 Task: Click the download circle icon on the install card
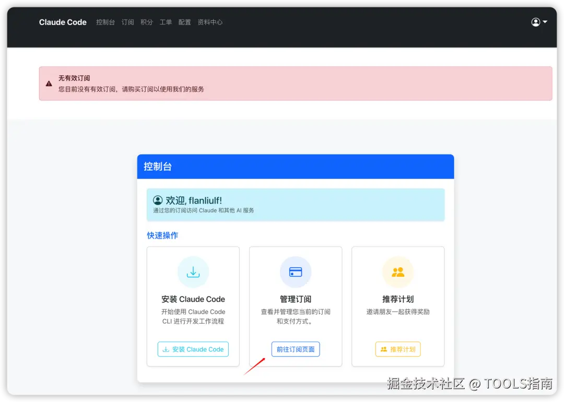(193, 272)
